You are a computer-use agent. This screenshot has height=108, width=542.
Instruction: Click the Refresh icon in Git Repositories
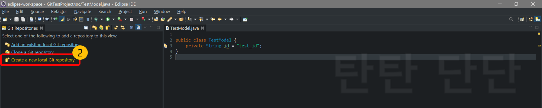pos(116,28)
